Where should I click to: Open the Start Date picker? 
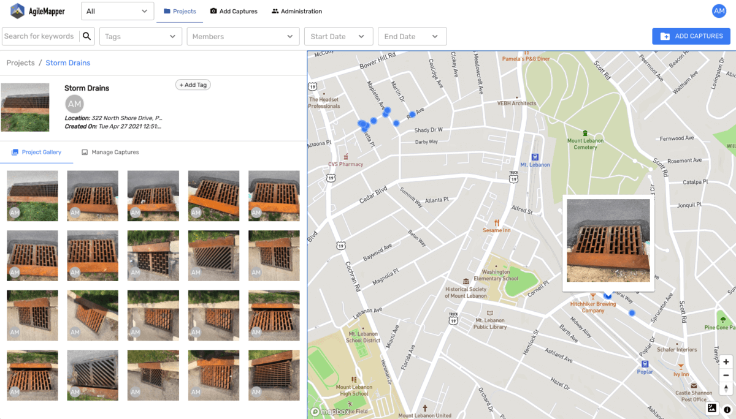(339, 36)
